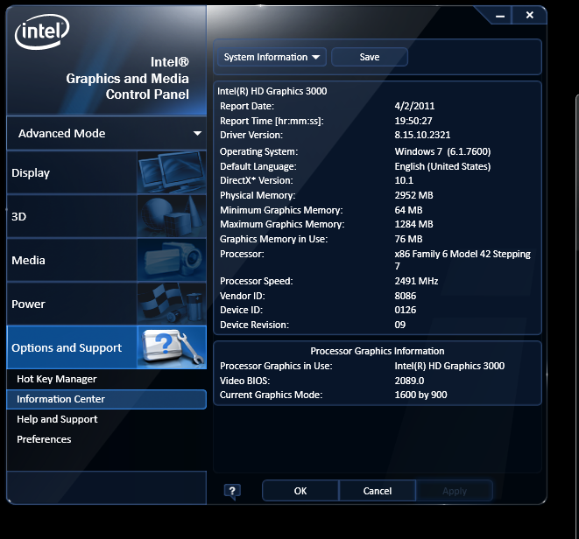Click the Power checkered flag icon
579x539 pixels.
172,304
